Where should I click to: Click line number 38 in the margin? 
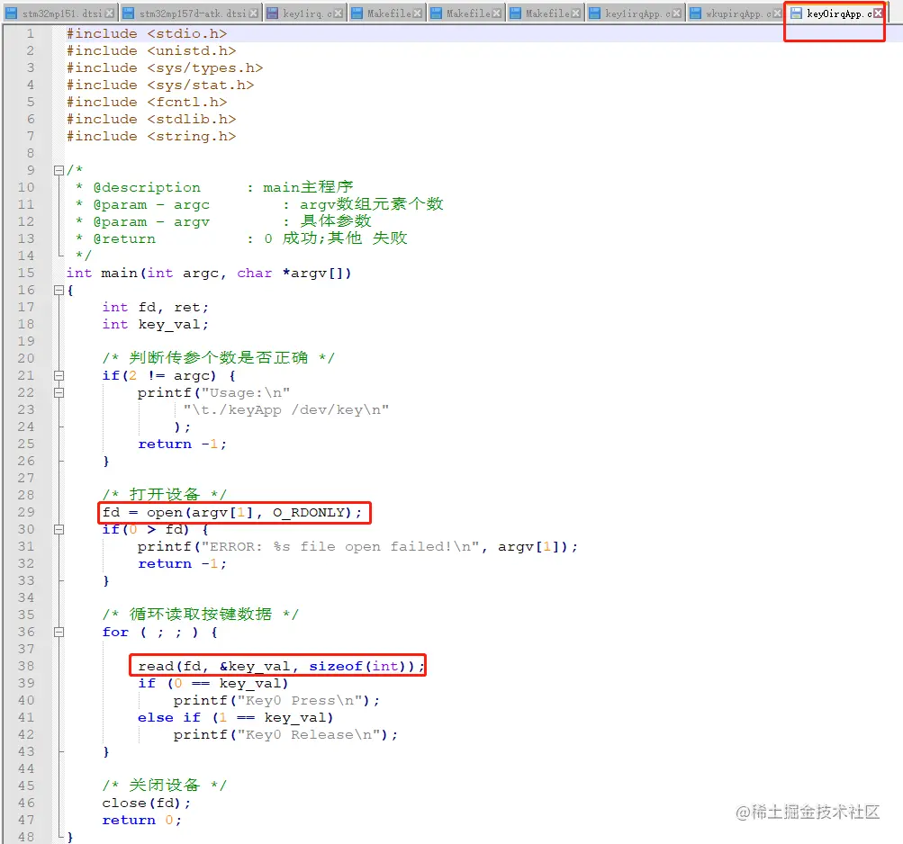pyautogui.click(x=26, y=666)
